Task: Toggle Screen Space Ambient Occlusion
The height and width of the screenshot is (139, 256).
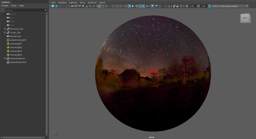Action: click(152, 6)
